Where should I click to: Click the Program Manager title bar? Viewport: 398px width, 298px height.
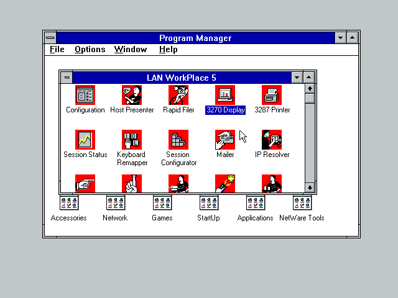pyautogui.click(x=195, y=38)
